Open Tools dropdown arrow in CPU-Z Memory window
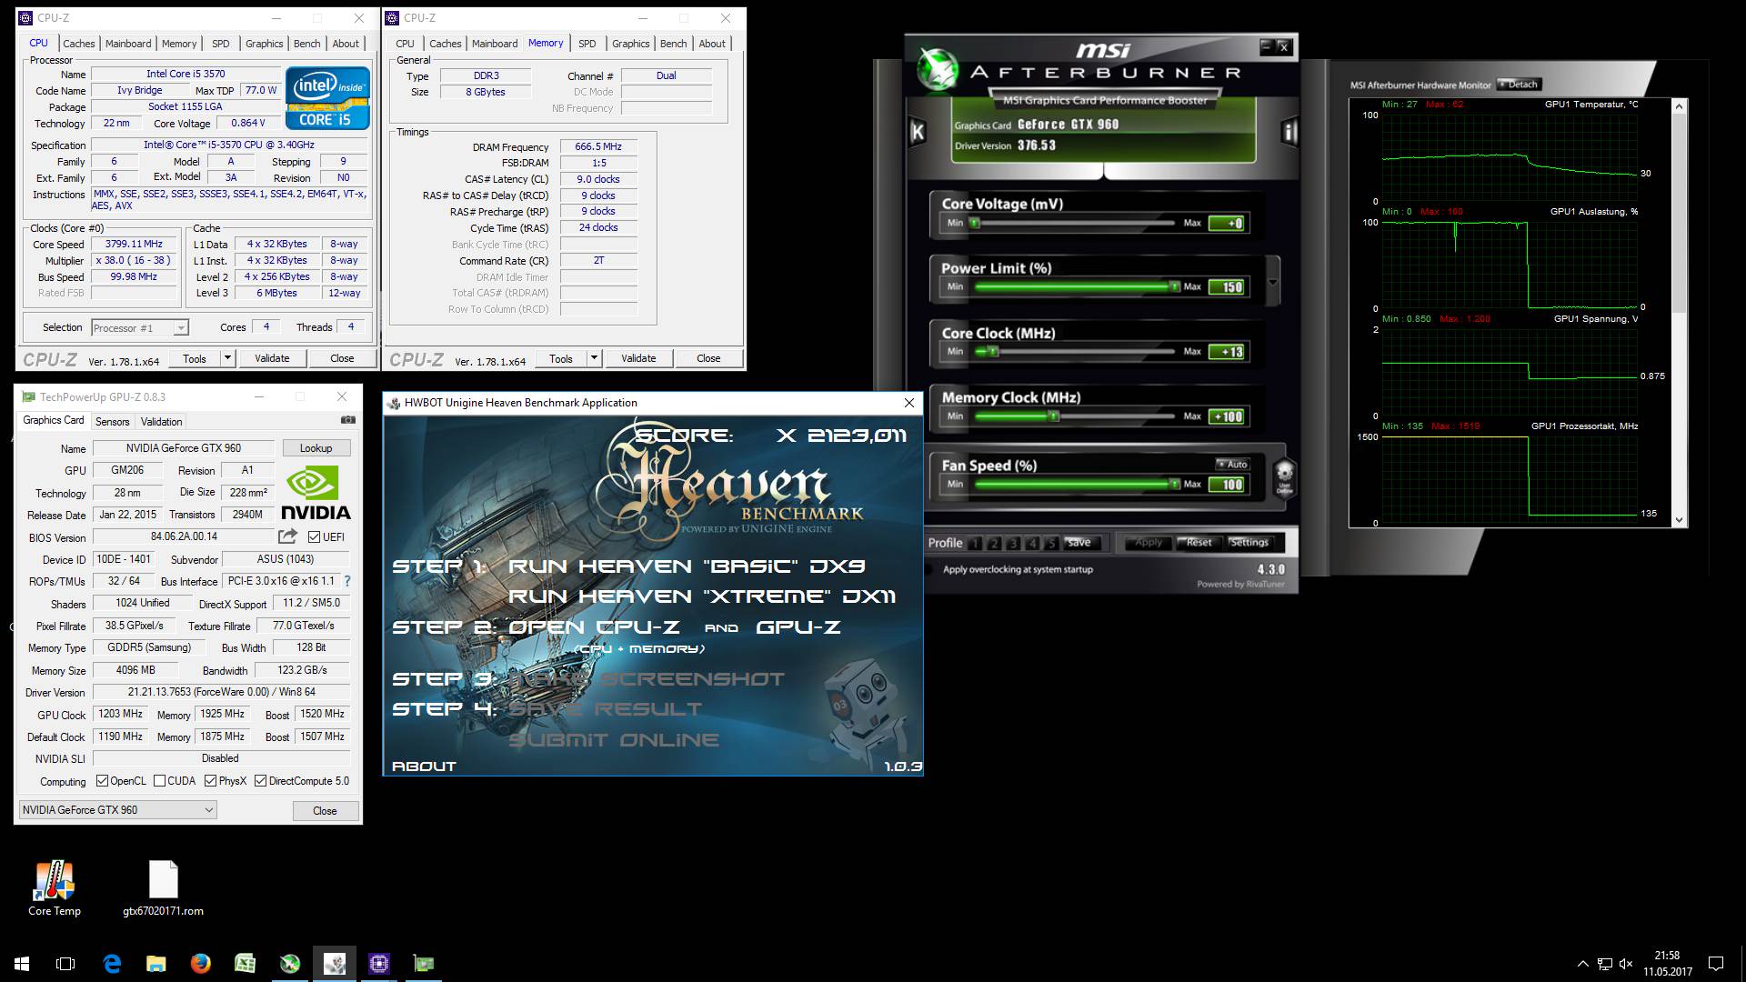 point(595,358)
